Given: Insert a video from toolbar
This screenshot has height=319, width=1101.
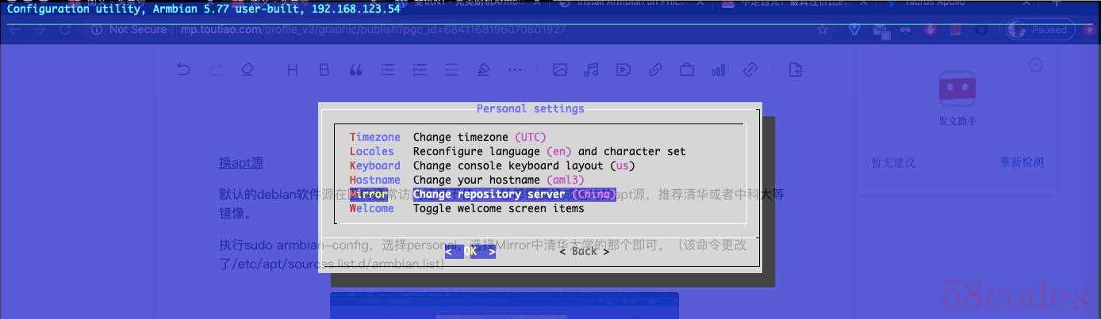Looking at the screenshot, I should point(623,70).
